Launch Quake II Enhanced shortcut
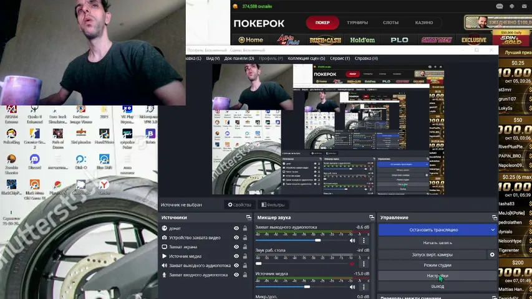The width and height of the screenshot is (532, 299). [x=34, y=114]
